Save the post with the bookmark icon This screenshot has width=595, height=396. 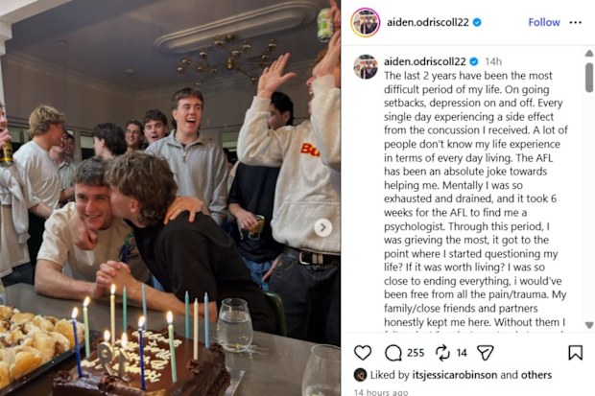[575, 353]
